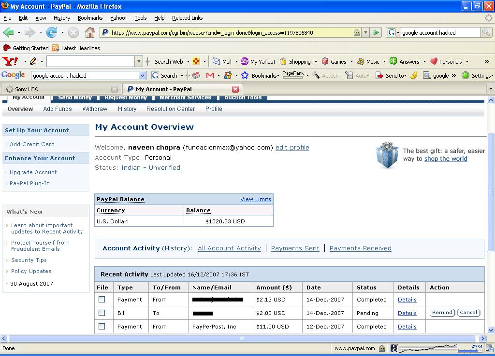Click the Gmail icon on Google toolbar

pos(210,75)
